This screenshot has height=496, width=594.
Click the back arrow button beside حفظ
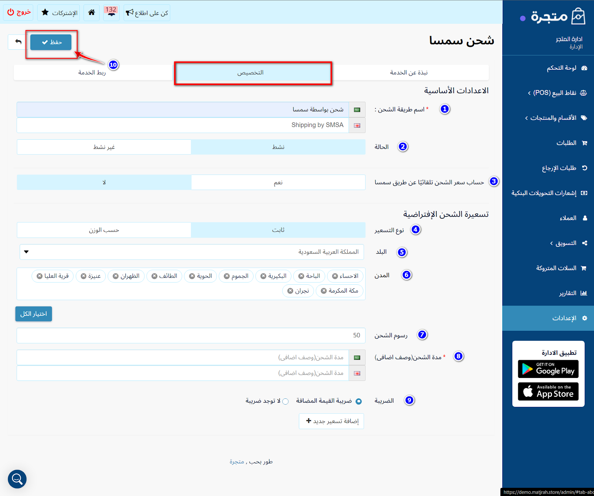pos(18,42)
